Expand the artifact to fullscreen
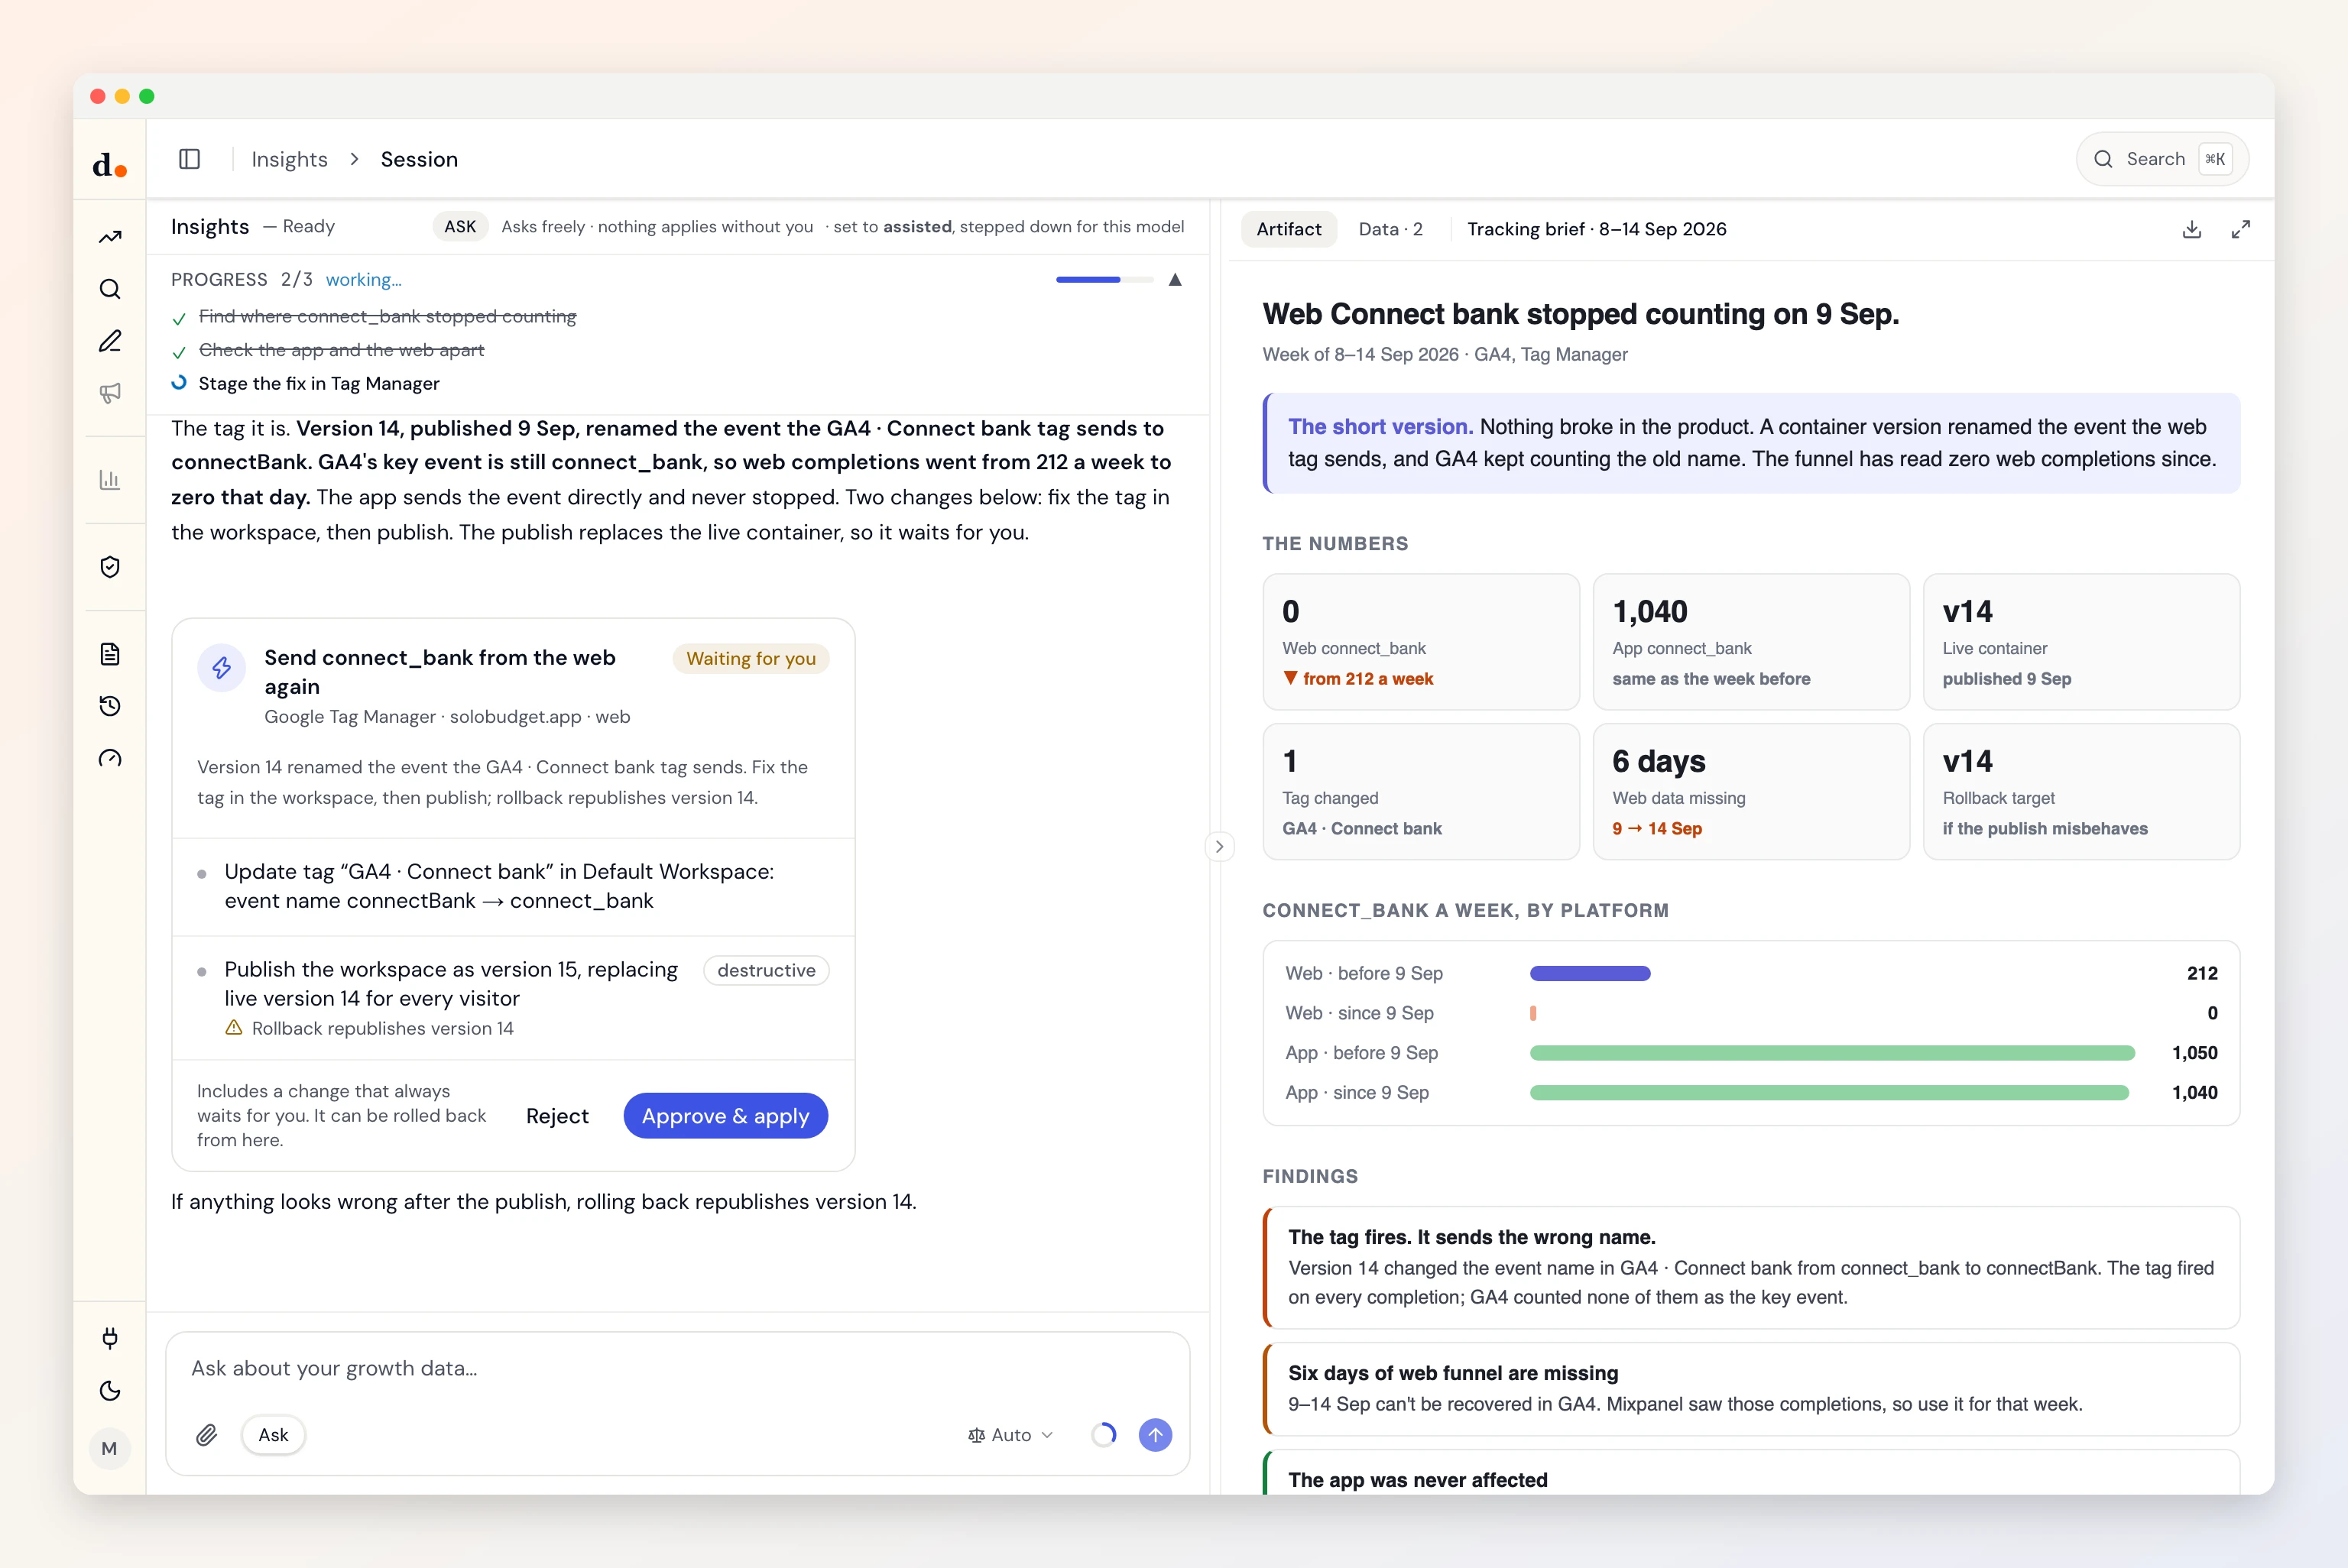This screenshot has height=1568, width=2348. tap(2241, 229)
